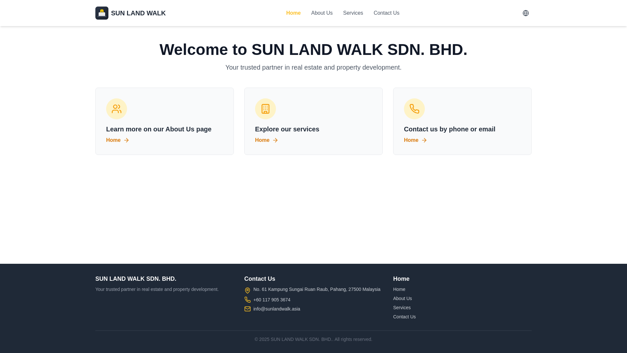
Task: Click 'Contact us by phone or email' heading
Action: pos(449,129)
